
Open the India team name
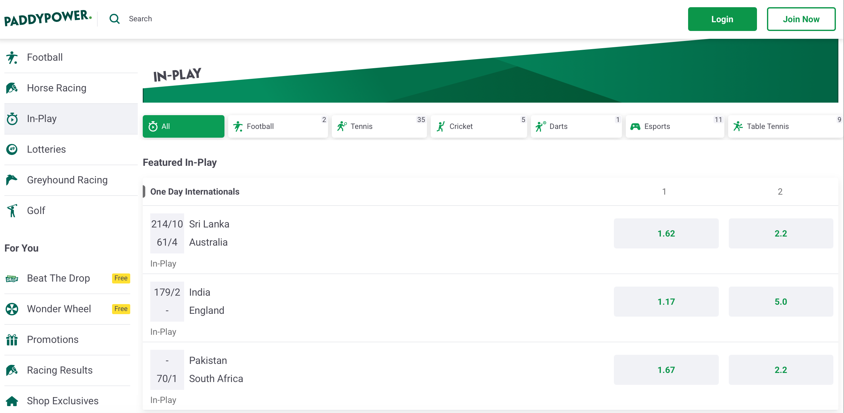click(x=199, y=292)
